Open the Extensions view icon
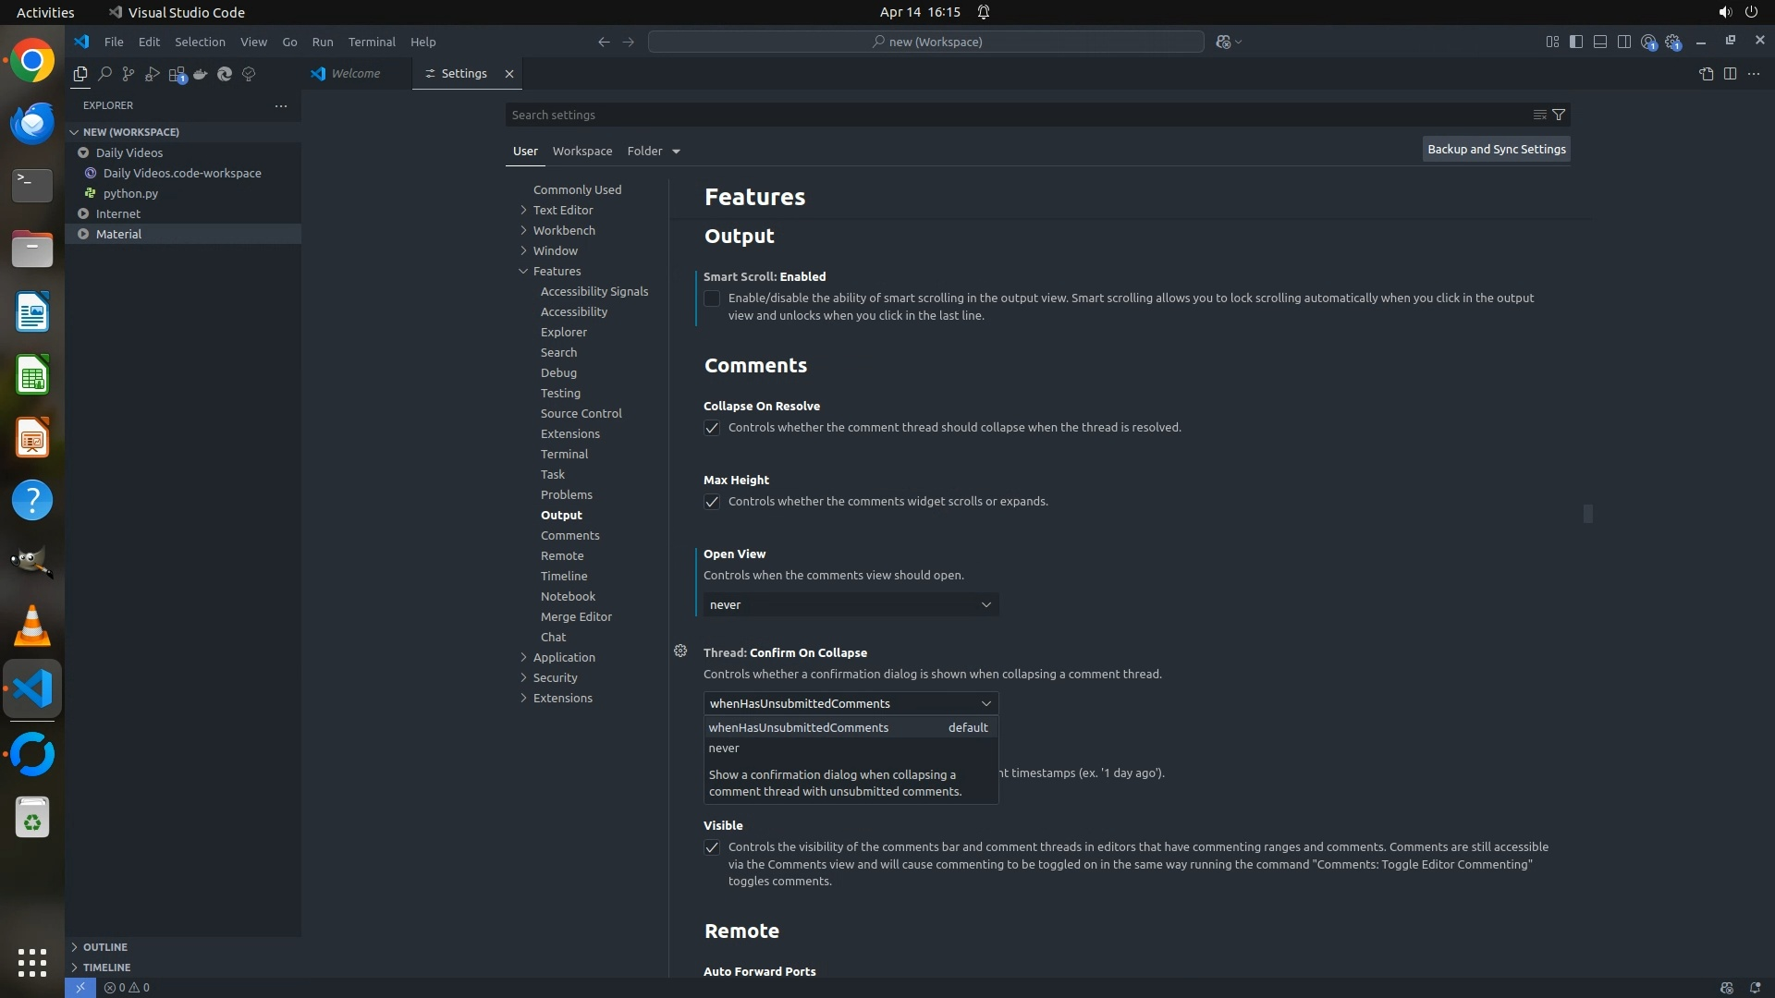 click(177, 74)
